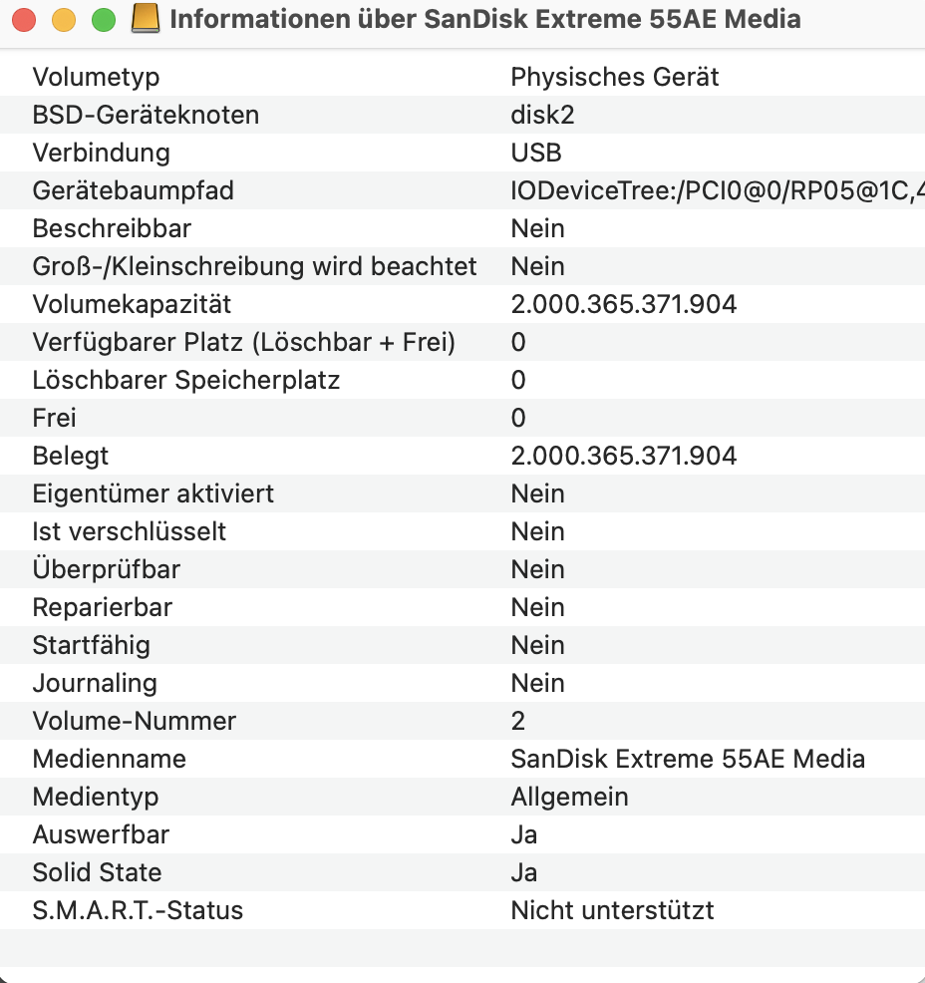Click the Journaling row
This screenshot has width=925, height=983.
95,683
